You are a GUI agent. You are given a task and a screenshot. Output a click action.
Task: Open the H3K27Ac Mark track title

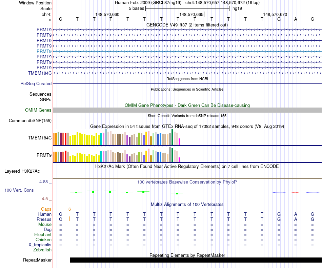tap(187, 167)
